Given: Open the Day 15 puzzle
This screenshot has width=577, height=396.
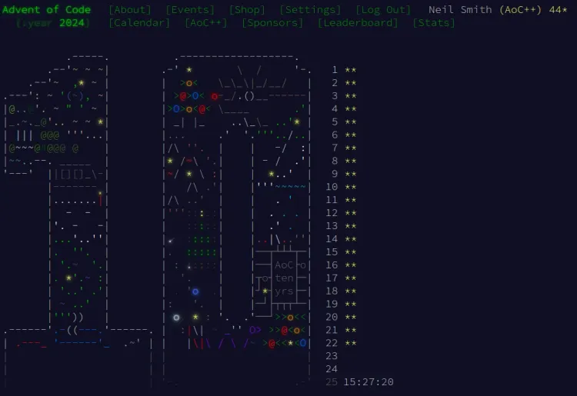Looking at the screenshot, I should [341, 252].
